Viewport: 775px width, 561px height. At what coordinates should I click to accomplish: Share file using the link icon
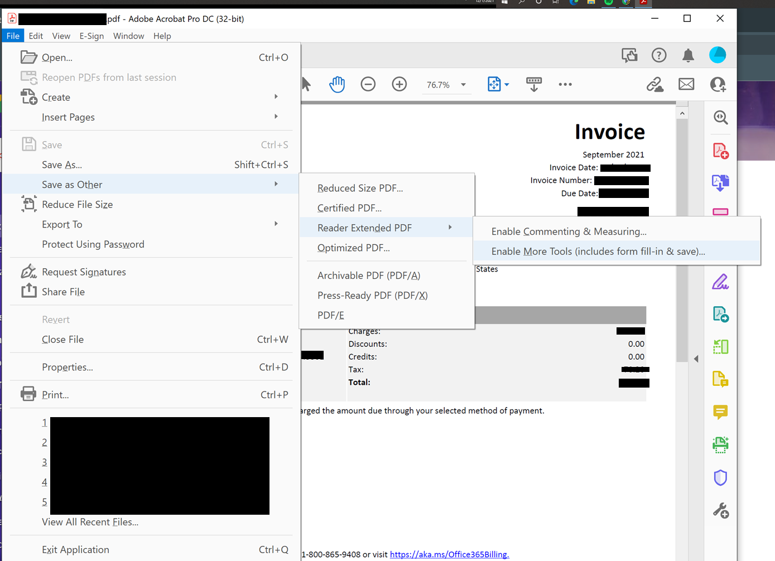(x=654, y=84)
